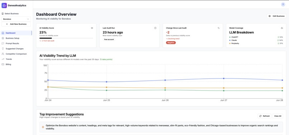Click the AI visibility score progress bar
289x135 pixels.
click(x=66, y=38)
